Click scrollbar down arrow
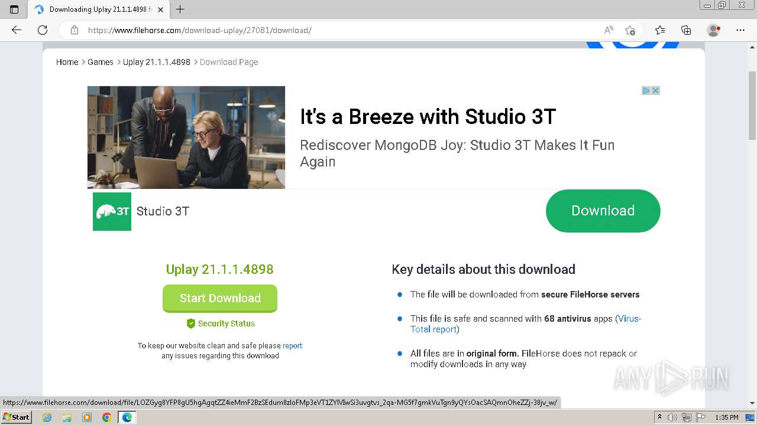 752,403
